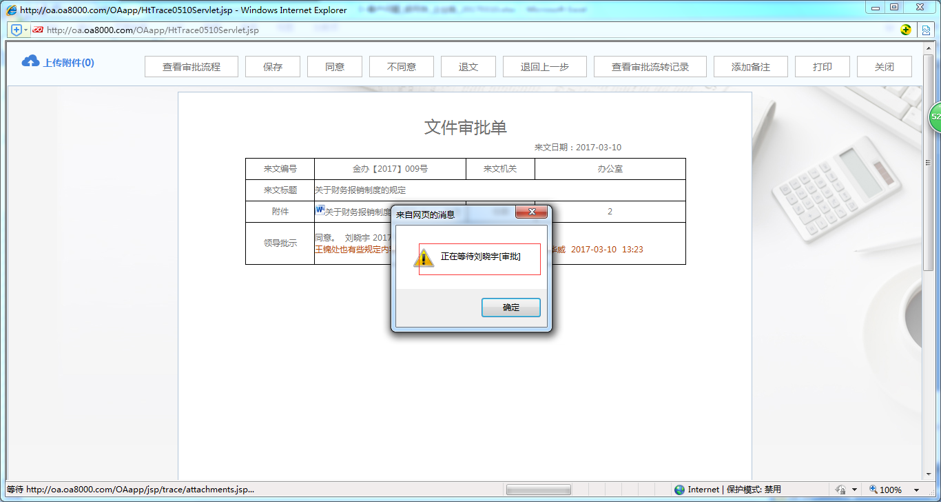941x502 pixels.
Task: Open the dropdown next to privacy icon
Action: pyautogui.click(x=854, y=490)
